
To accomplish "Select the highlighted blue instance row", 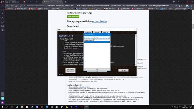I will [x=97, y=42].
